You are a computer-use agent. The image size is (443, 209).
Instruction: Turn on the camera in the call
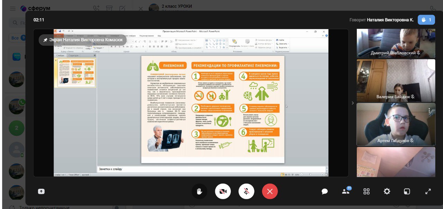pos(223,191)
